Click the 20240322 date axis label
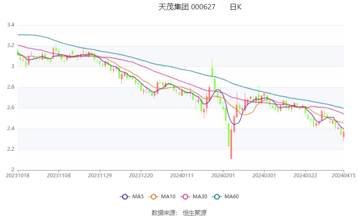The image size is (358, 217). pyautogui.click(x=305, y=175)
